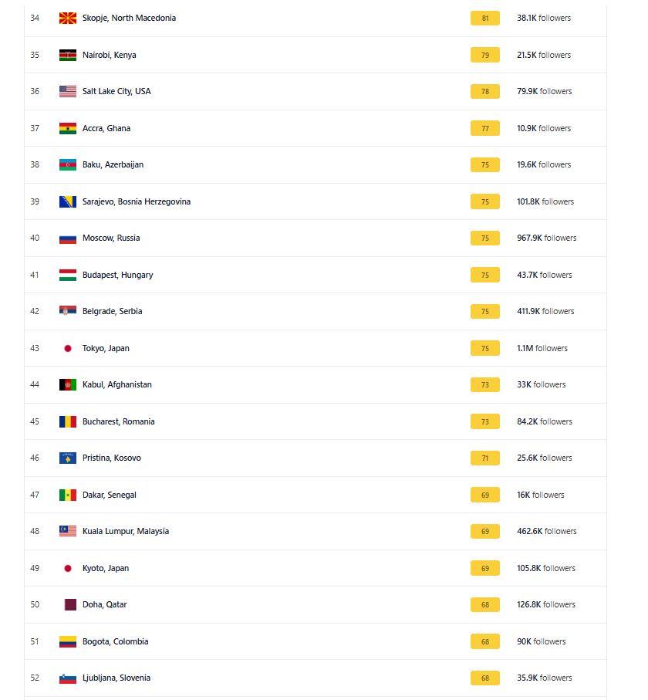Click the score badge for Bogota
The image size is (648, 700).
pos(485,641)
